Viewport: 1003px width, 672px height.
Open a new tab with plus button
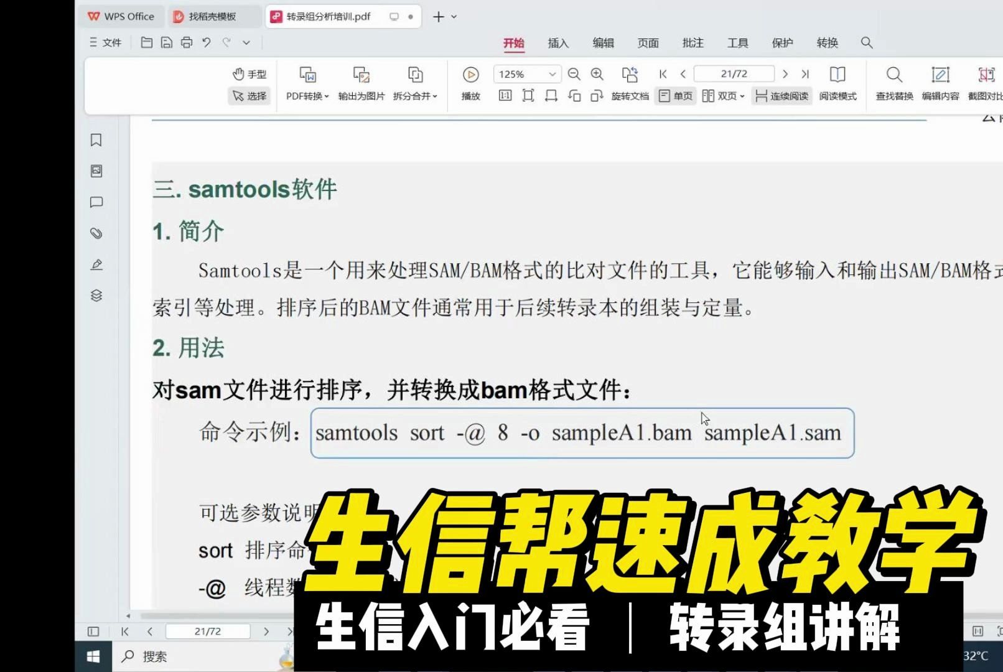click(x=439, y=17)
